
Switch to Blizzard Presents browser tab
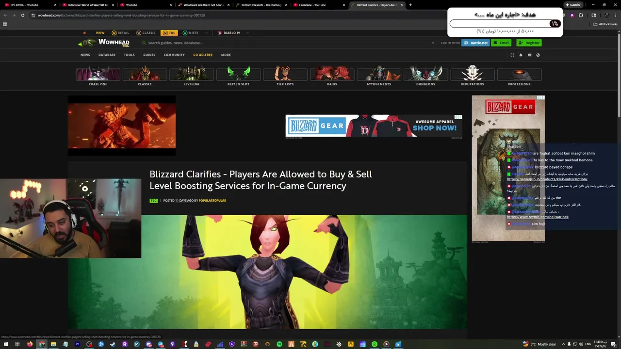click(x=261, y=5)
